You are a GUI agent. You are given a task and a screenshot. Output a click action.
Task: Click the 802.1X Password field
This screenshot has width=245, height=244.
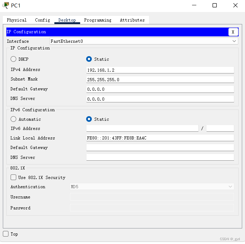(152, 208)
